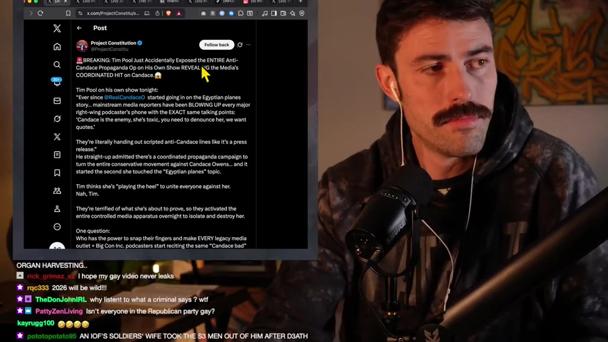The height and width of the screenshot is (342, 608).
Task: Open Project Constitution display name link
Action: (114, 43)
